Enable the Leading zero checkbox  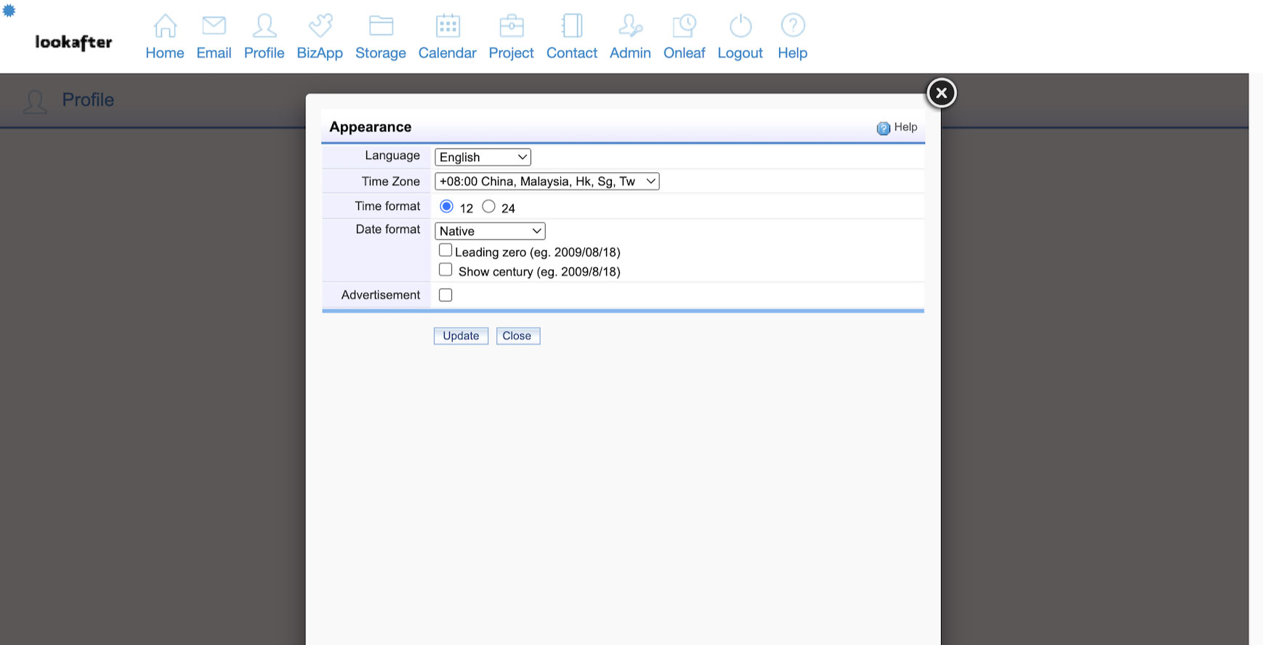[445, 251]
